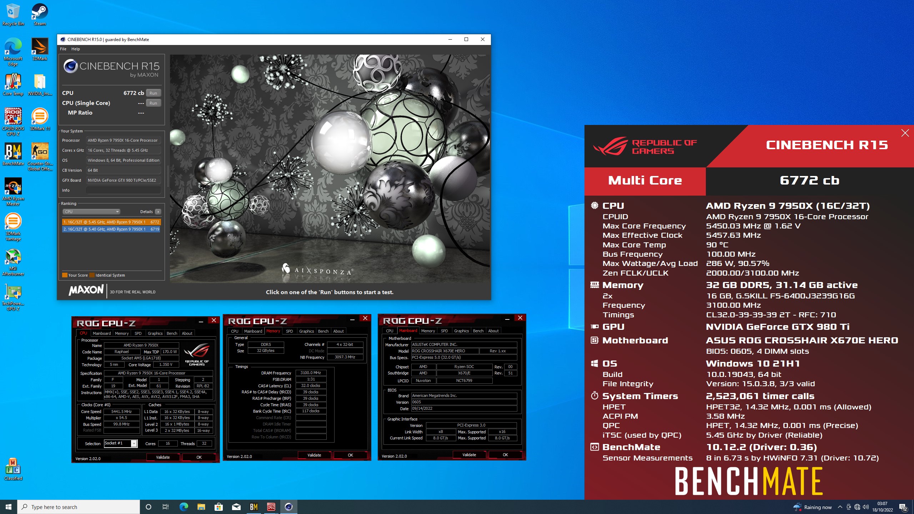This screenshot has width=914, height=514.
Task: Open About tab in left CPU-Z window
Action: pos(187,333)
